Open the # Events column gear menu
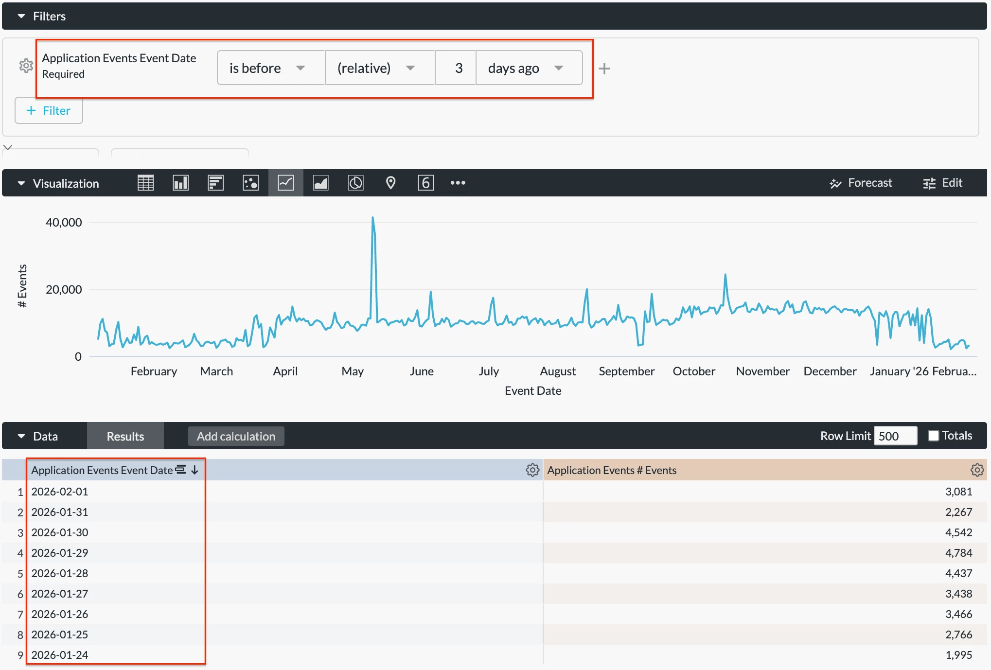991x670 pixels. pos(976,470)
